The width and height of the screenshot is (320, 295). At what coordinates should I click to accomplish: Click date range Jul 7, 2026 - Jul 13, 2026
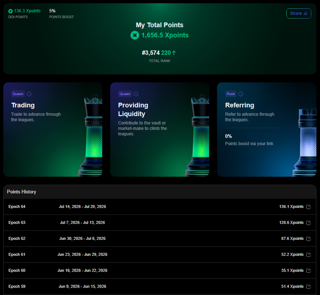point(82,222)
